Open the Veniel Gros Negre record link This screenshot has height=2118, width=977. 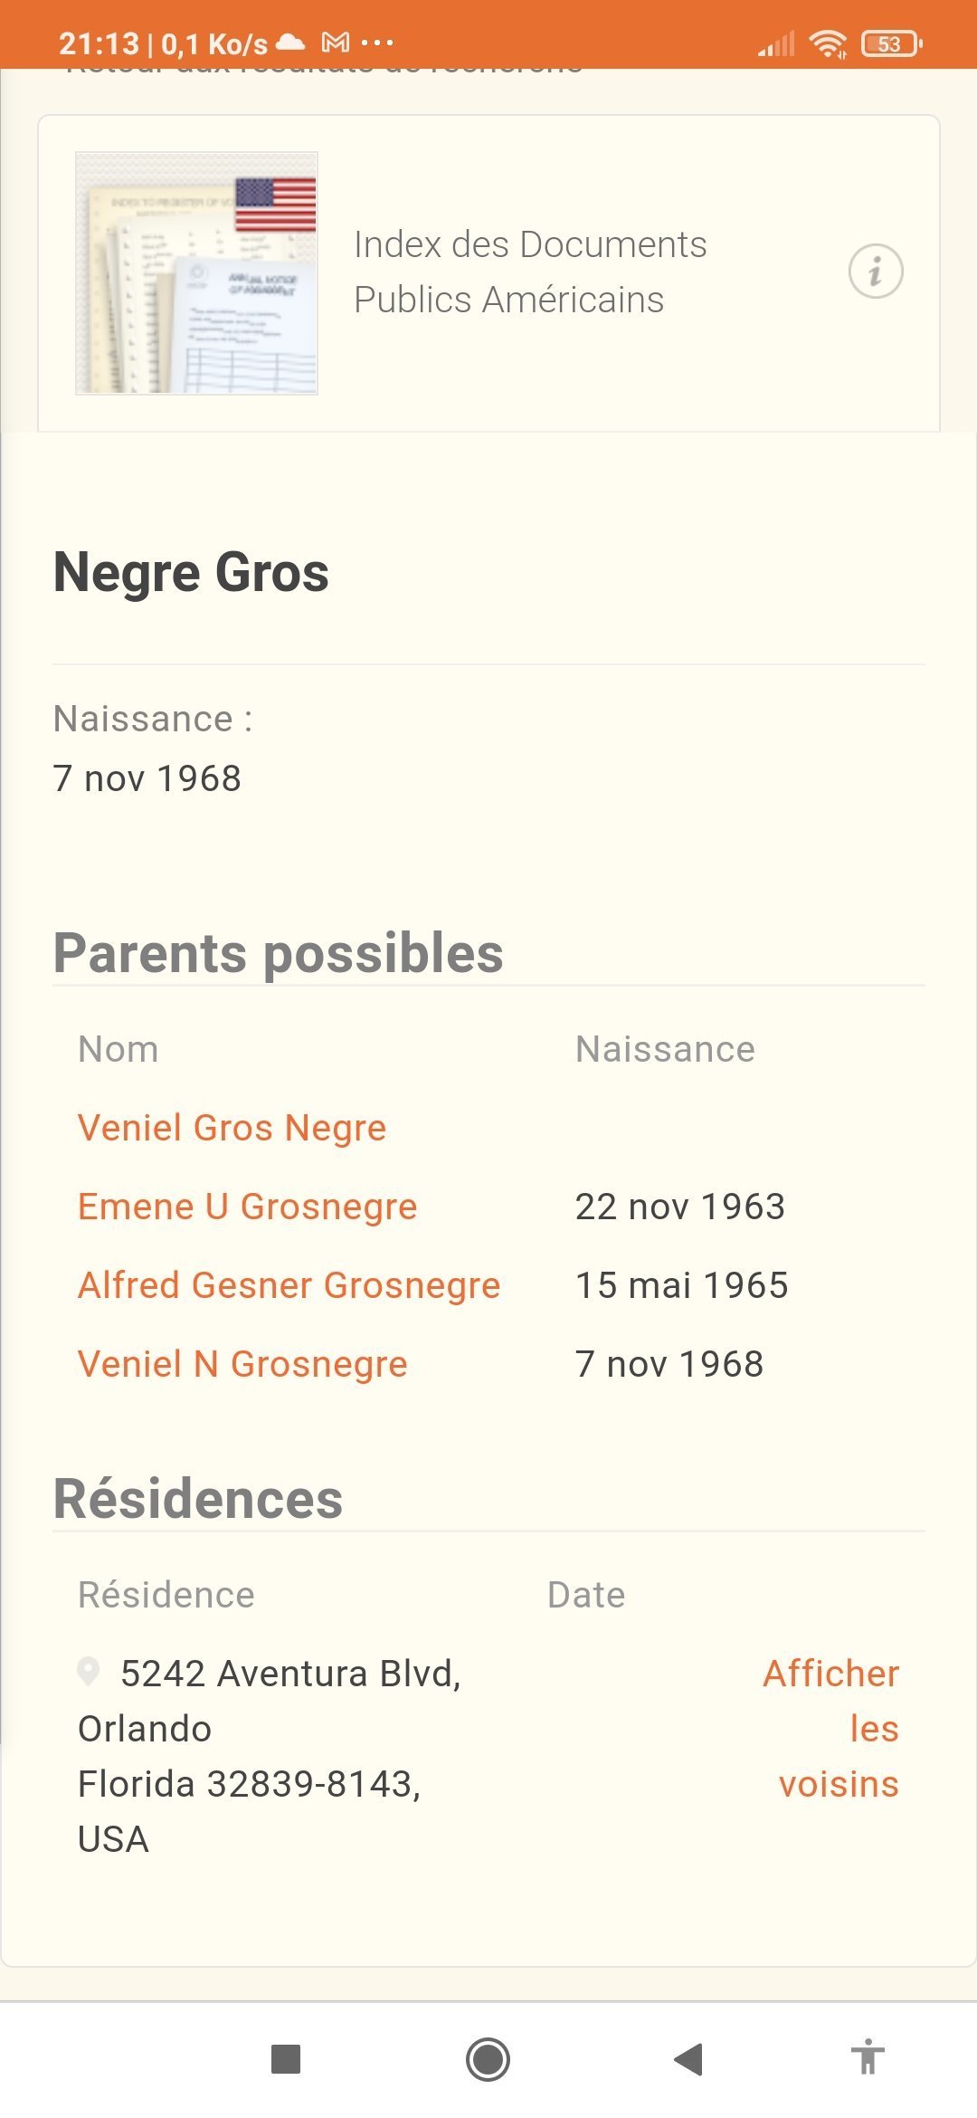point(232,1128)
